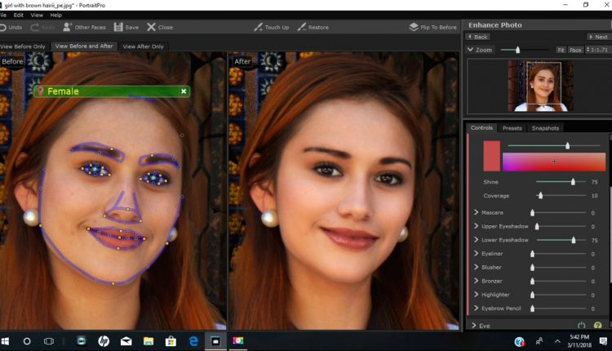Expand the Eyeliner section
This screenshot has height=351, width=612.
pos(477,253)
